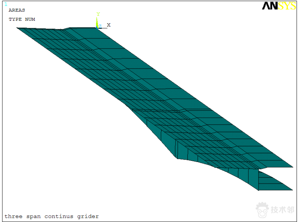Image resolution: width=298 pixels, height=222 pixels.
Task: Click the ANSYS logo in the corner
Action: click(279, 6)
